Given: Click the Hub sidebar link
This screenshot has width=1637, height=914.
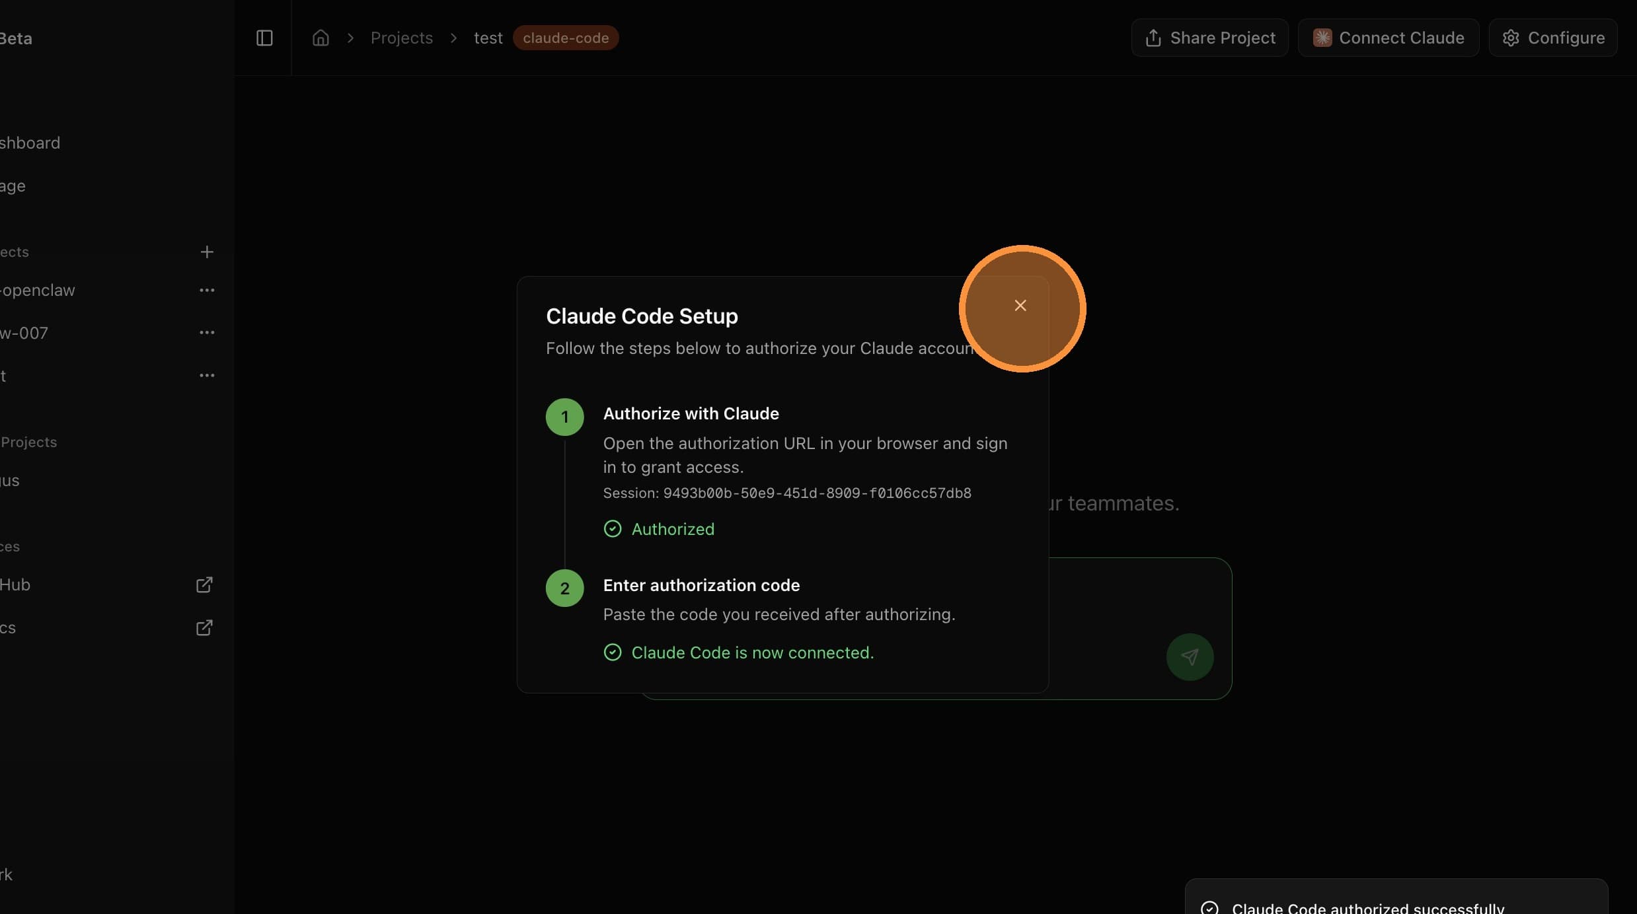Looking at the screenshot, I should [x=15, y=585].
